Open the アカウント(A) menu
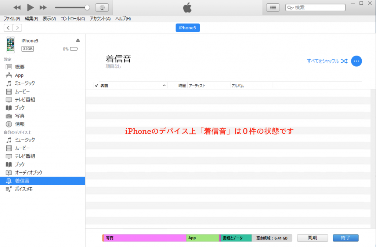376x247 pixels. (x=100, y=19)
